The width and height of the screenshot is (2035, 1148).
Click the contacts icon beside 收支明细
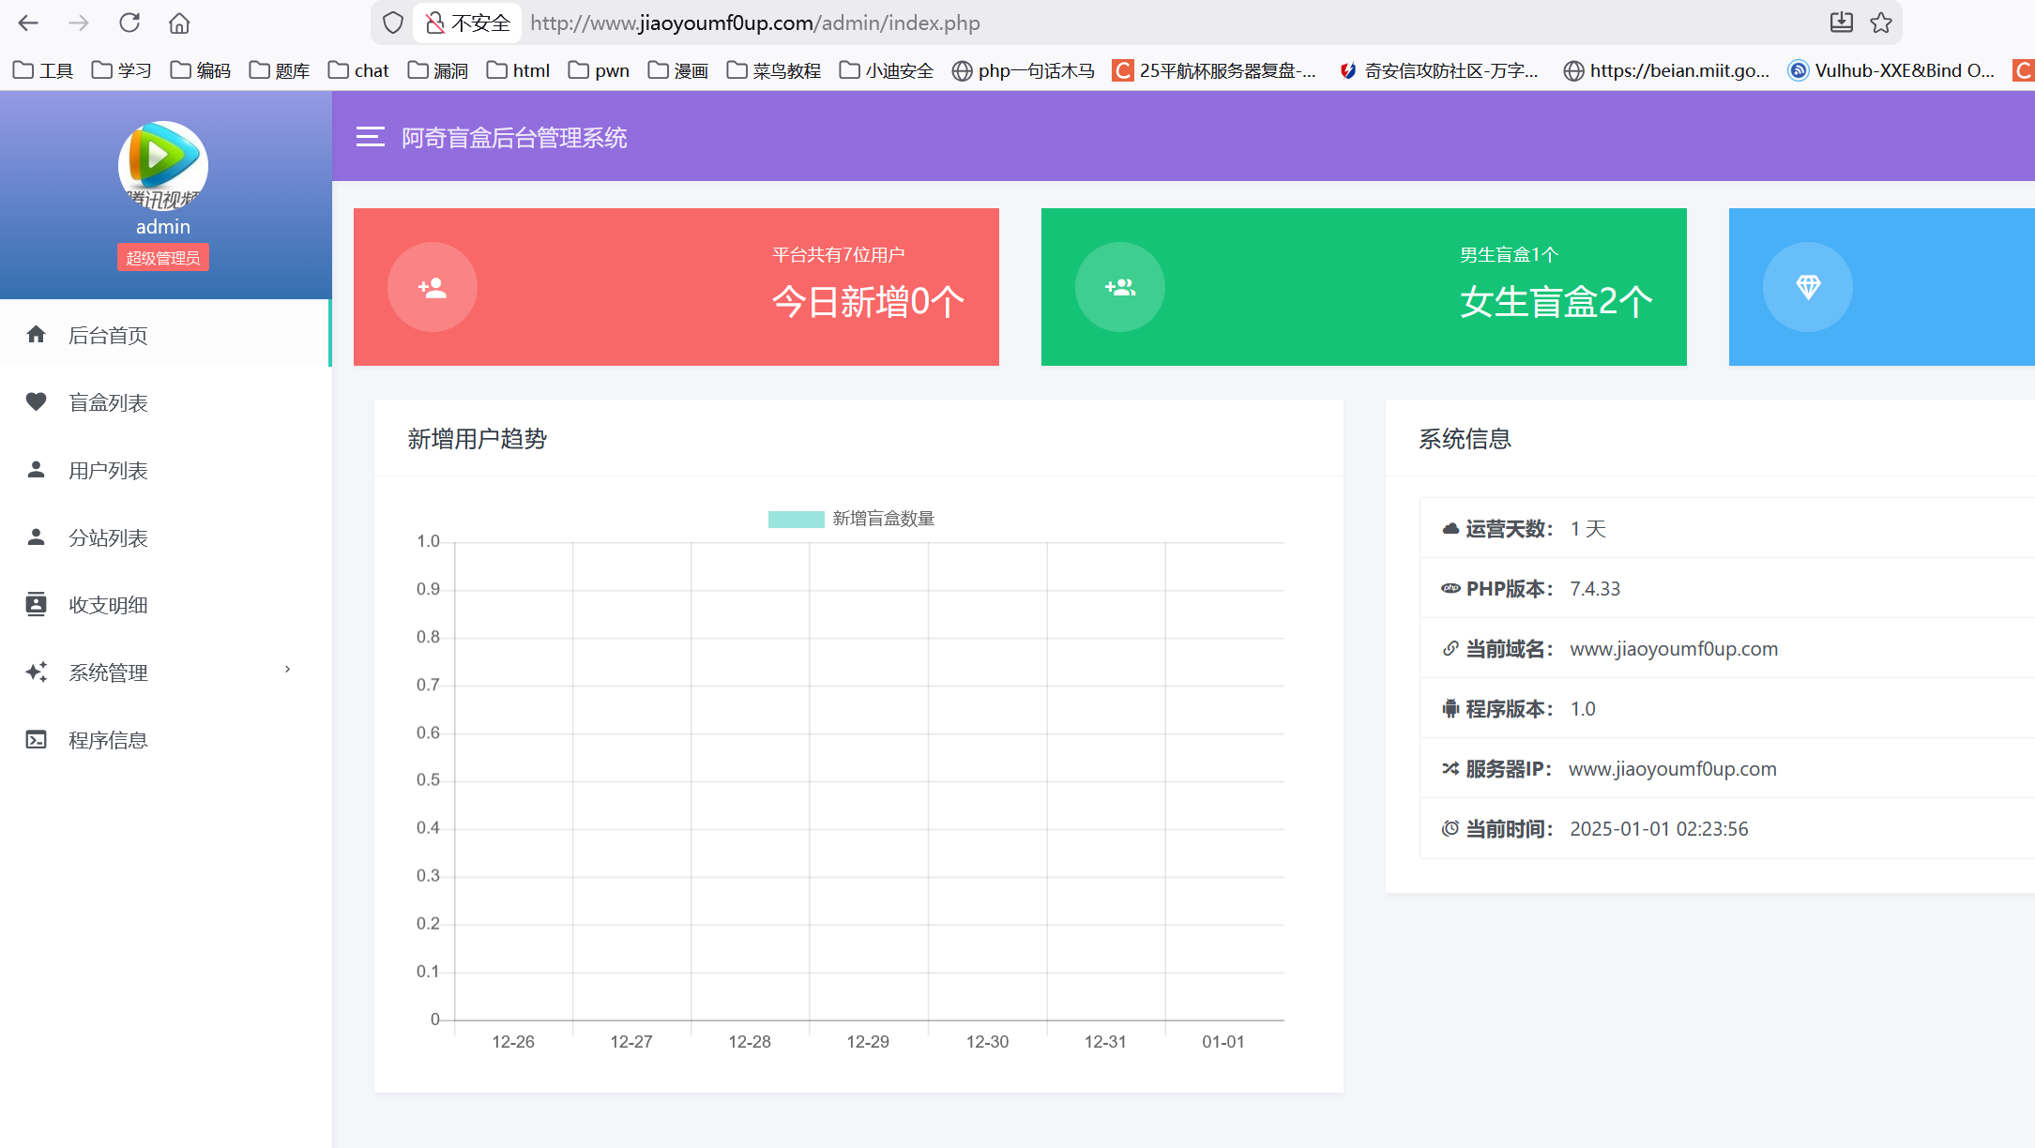point(37,604)
